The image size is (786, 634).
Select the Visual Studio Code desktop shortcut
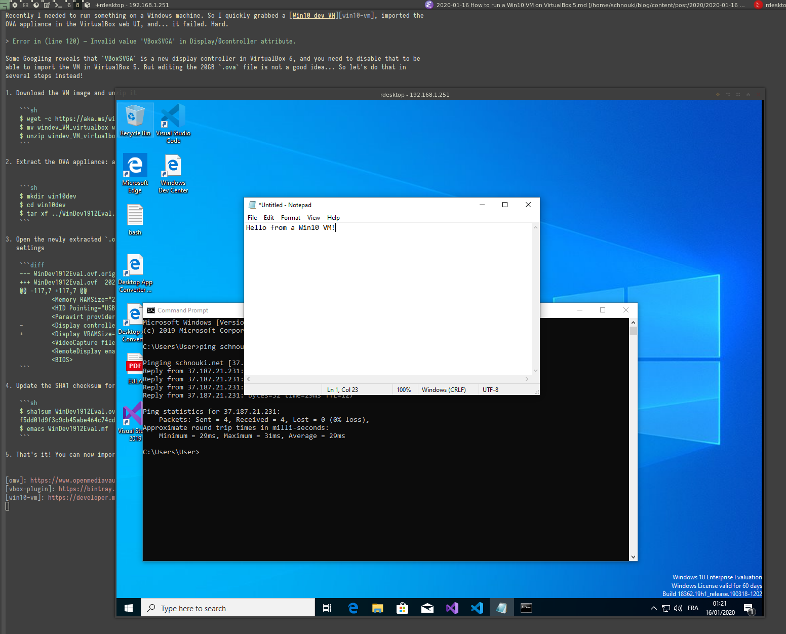173,124
